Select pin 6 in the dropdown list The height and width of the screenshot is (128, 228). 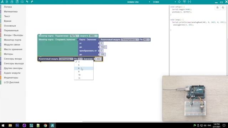coord(84,68)
